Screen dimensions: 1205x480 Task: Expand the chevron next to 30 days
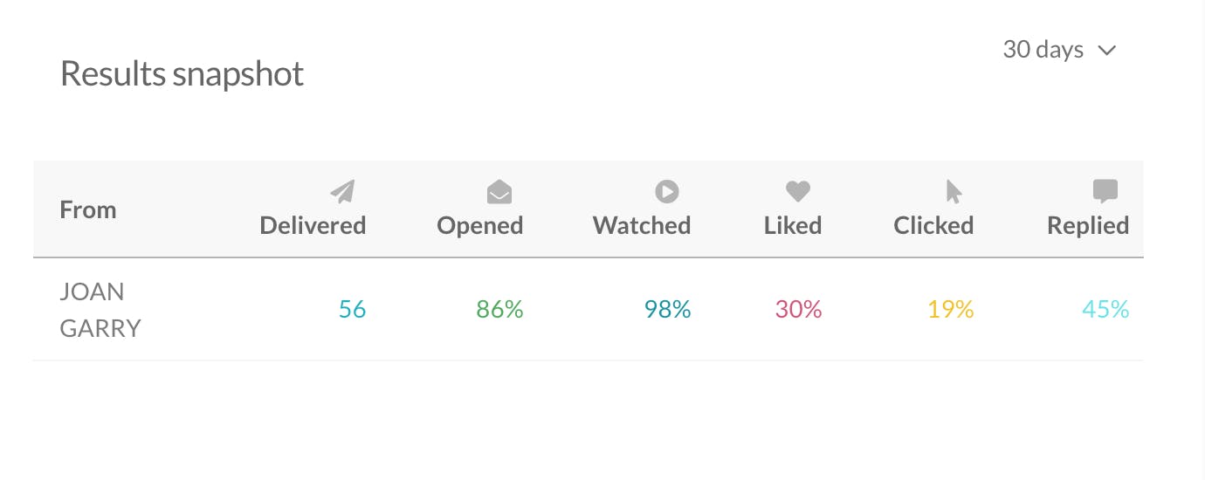pos(1107,51)
